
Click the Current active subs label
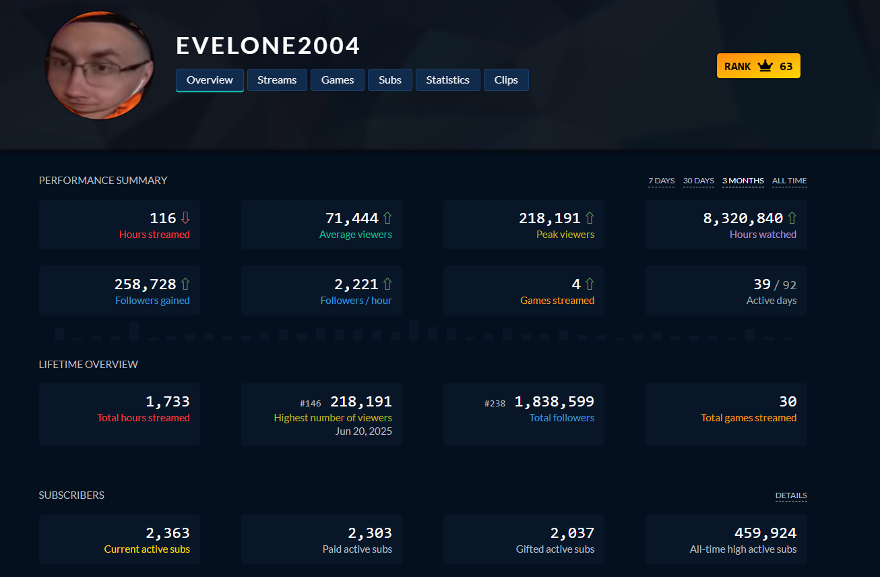click(147, 549)
